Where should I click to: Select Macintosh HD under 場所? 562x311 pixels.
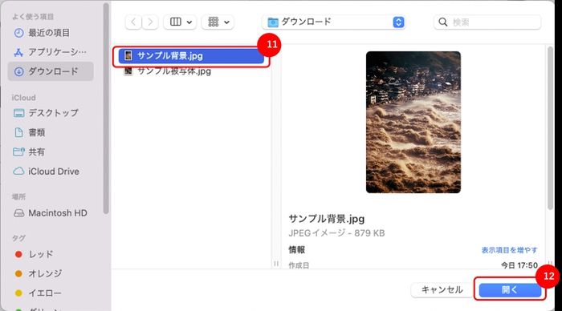coord(51,213)
